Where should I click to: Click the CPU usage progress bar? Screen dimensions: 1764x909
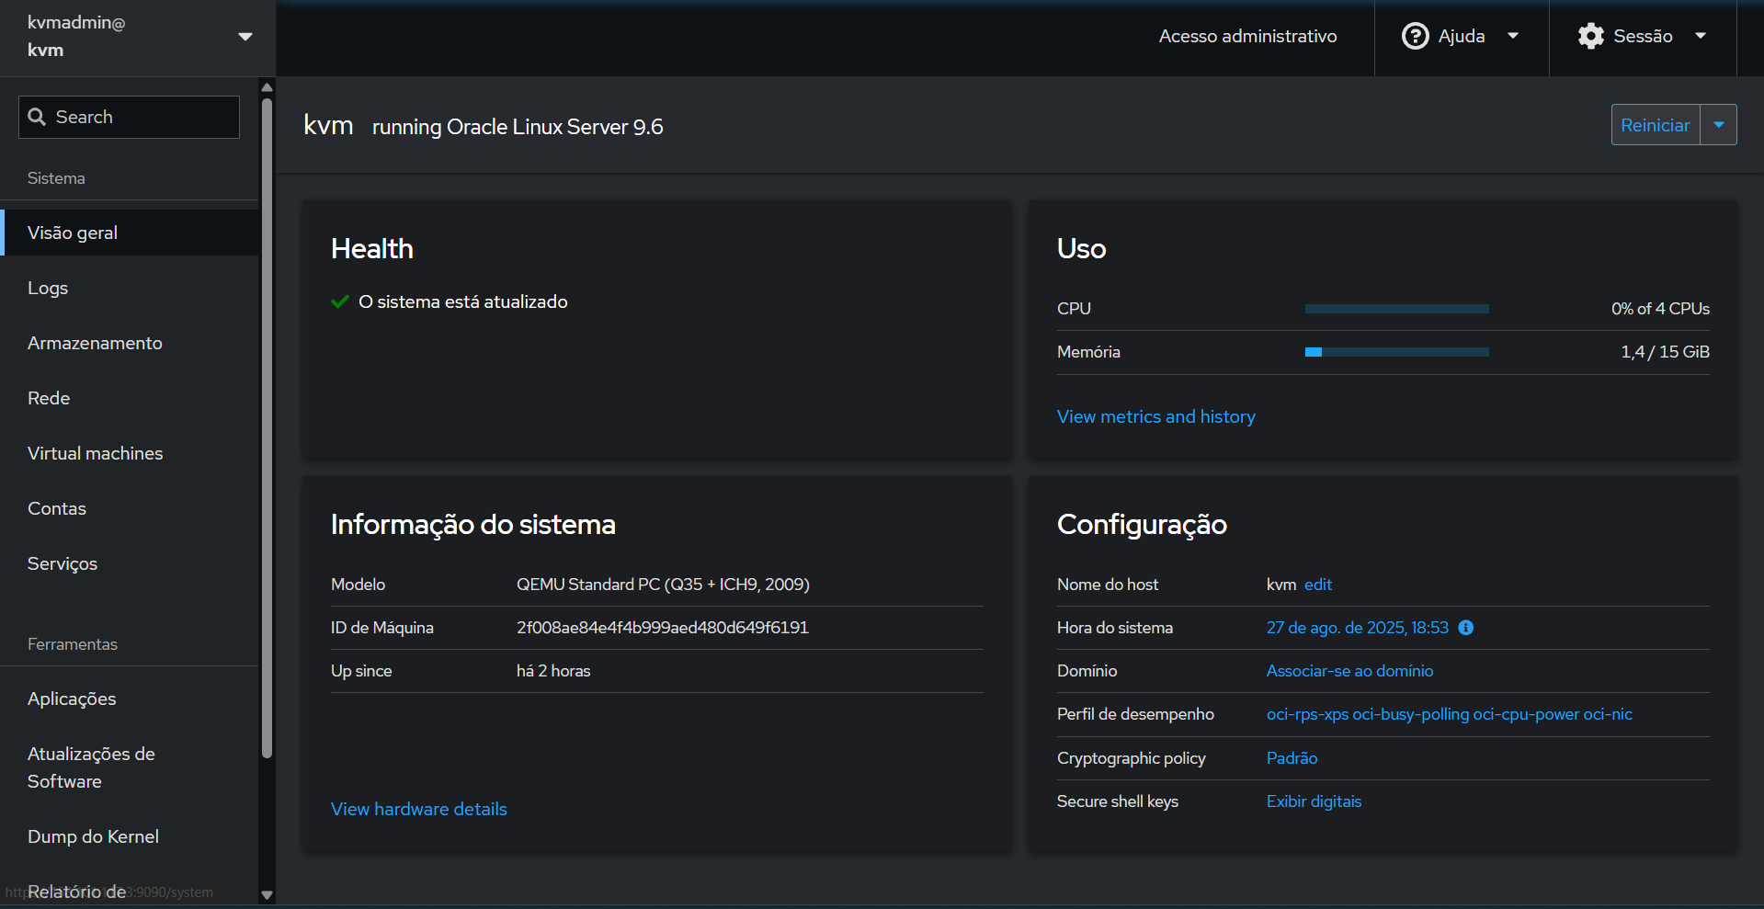pos(1396,309)
